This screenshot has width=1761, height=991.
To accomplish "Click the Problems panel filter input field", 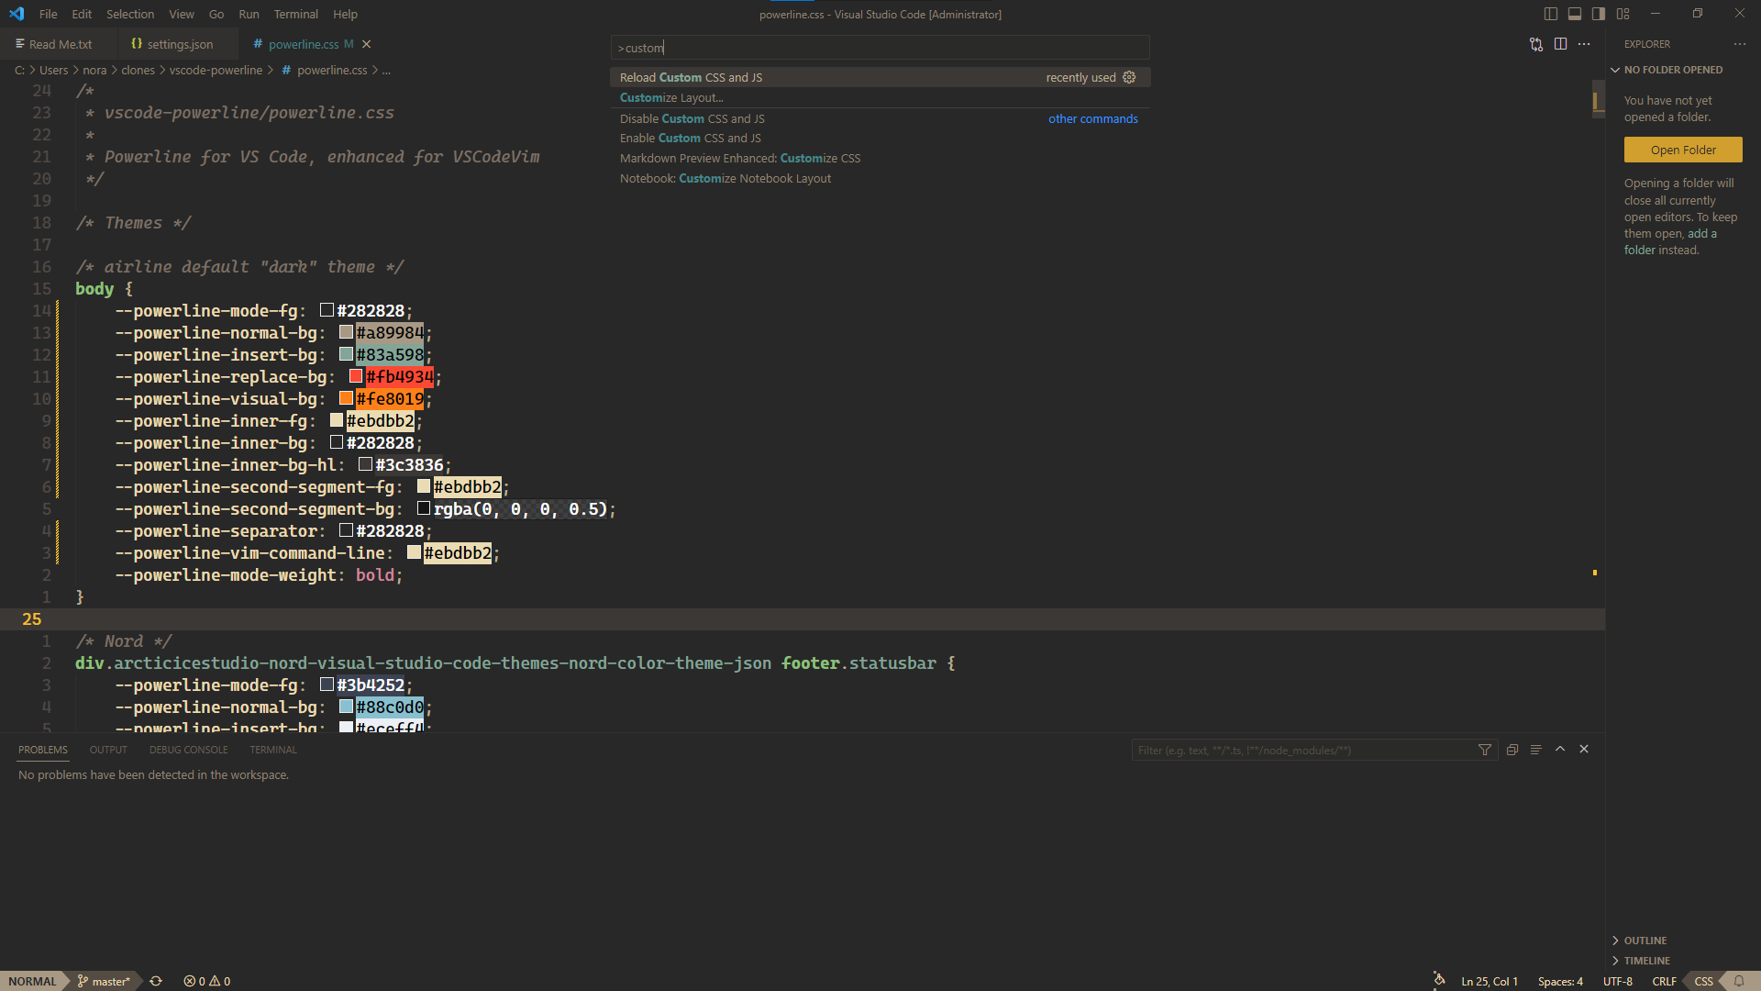I will 1302,750.
